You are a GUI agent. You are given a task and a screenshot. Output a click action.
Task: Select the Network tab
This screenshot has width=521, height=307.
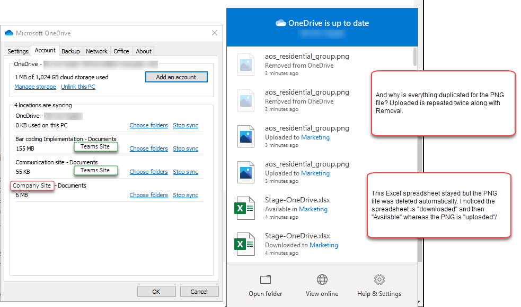96,51
